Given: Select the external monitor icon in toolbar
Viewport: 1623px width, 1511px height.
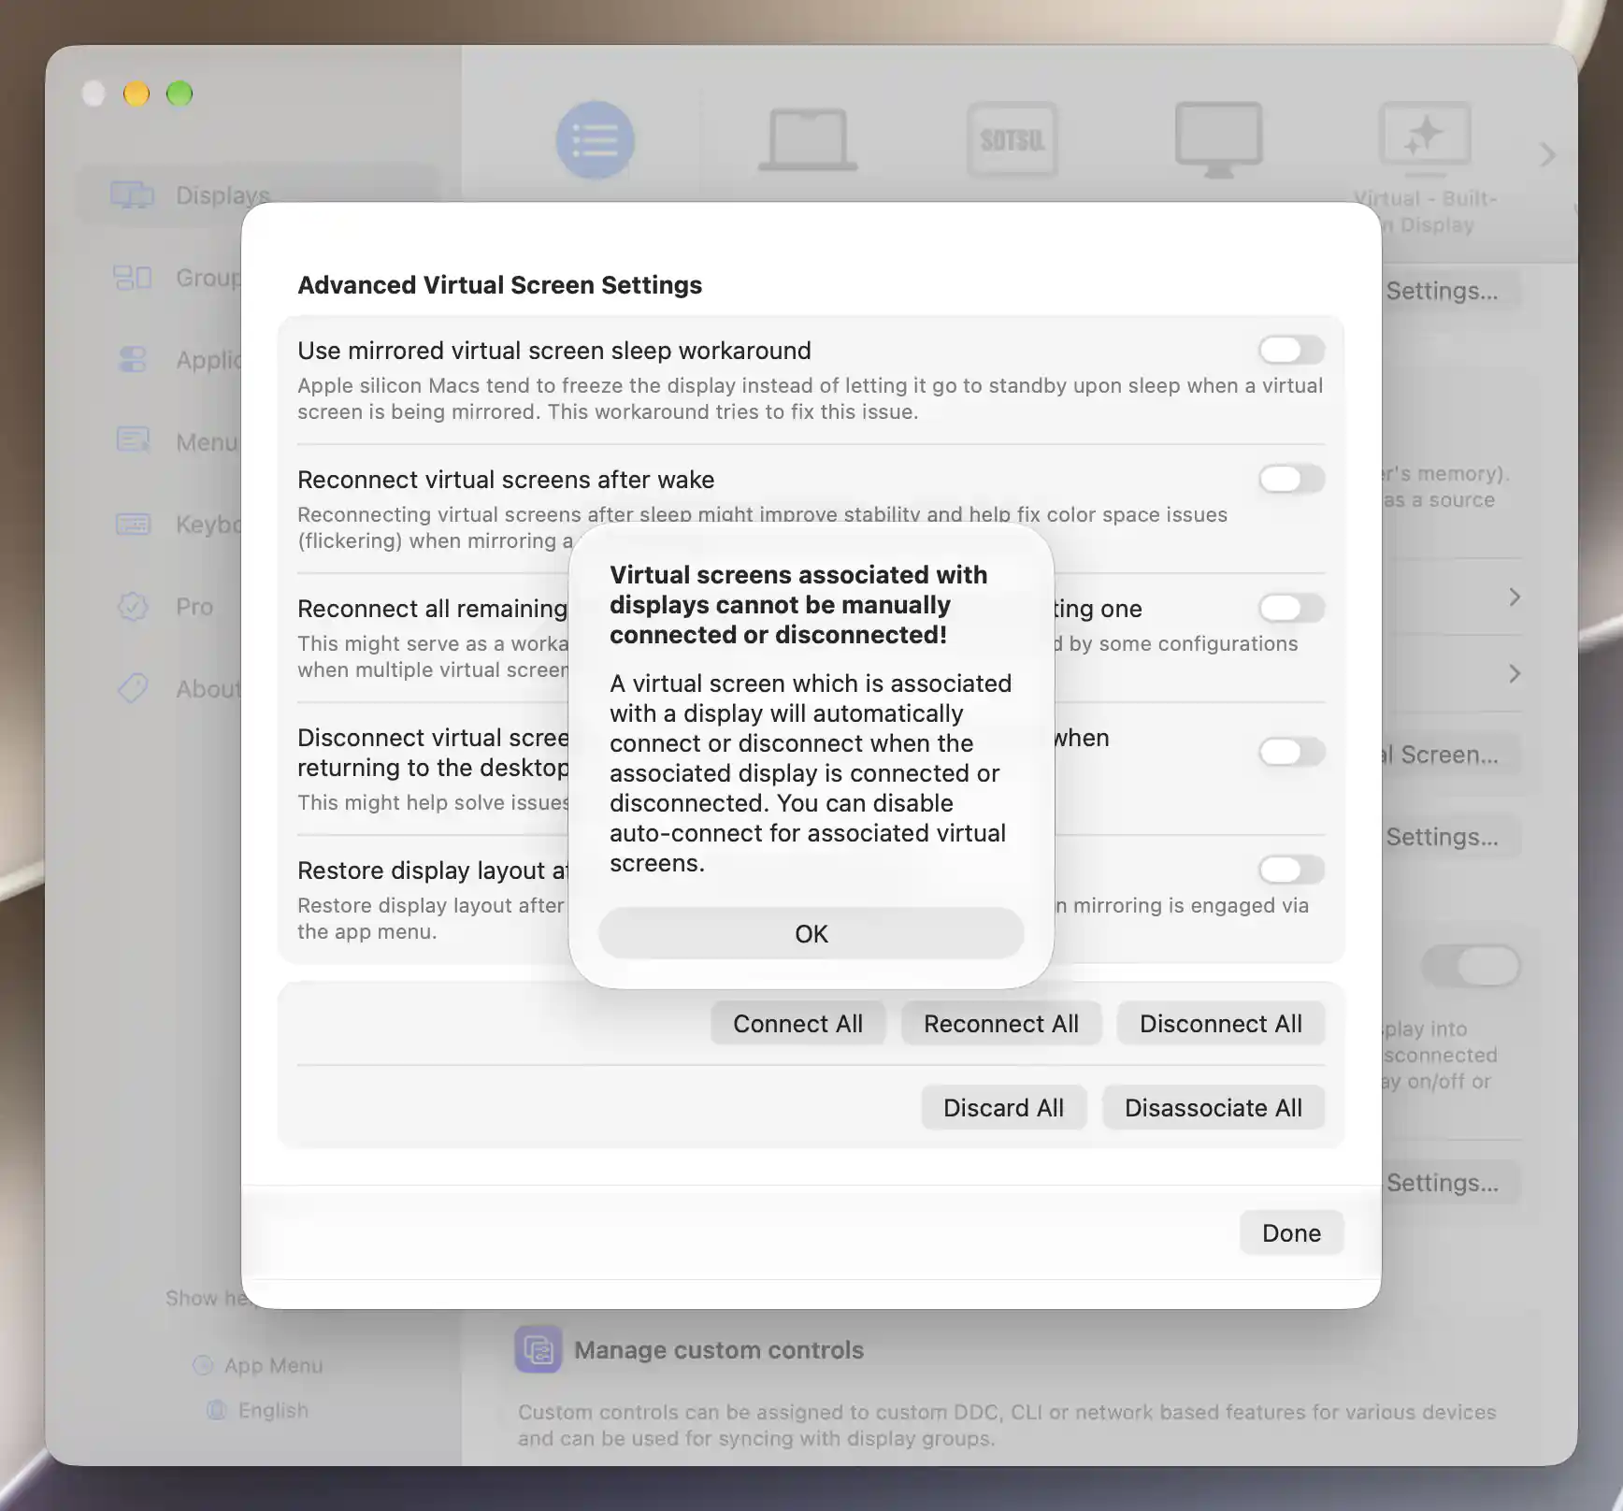Looking at the screenshot, I should tap(1218, 140).
